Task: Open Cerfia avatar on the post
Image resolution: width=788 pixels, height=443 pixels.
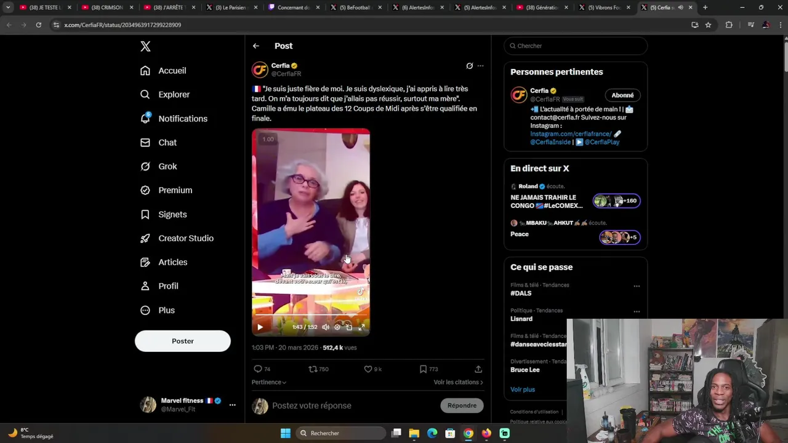Action: [260, 70]
